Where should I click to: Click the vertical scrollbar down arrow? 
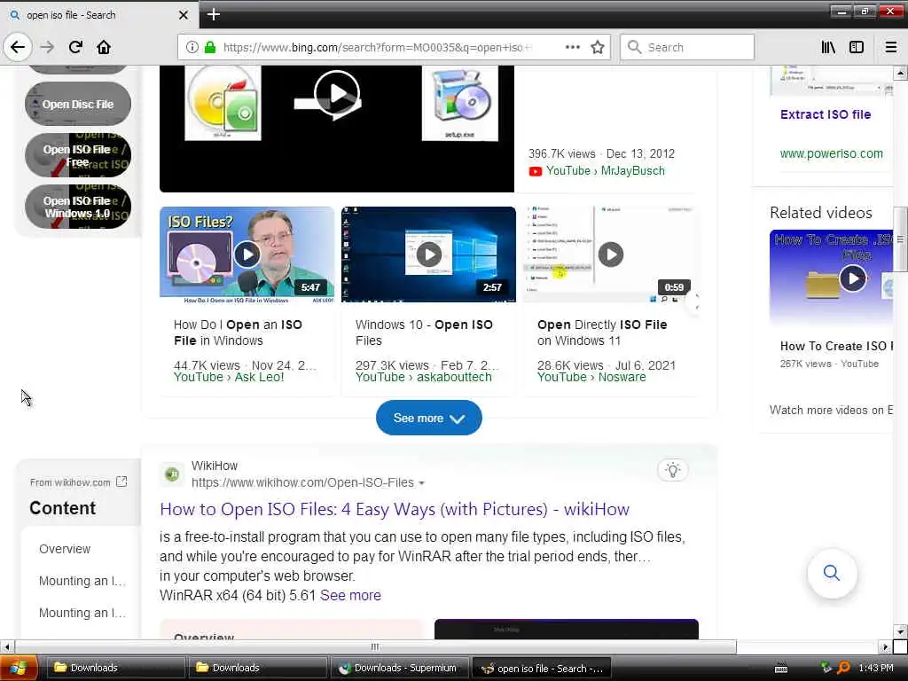(x=900, y=630)
